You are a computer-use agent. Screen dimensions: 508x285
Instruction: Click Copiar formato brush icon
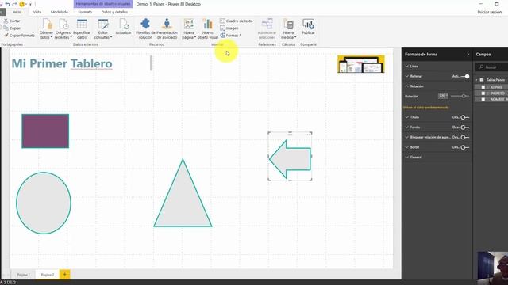pyautogui.click(x=6, y=36)
